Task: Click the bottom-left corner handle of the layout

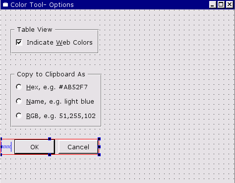Action: coord(1,155)
